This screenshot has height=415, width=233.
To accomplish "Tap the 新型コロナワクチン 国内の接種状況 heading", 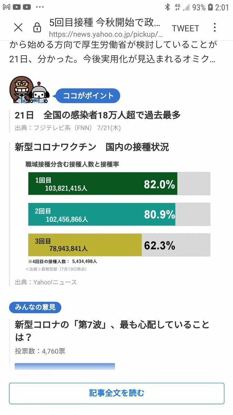I will (92, 147).
